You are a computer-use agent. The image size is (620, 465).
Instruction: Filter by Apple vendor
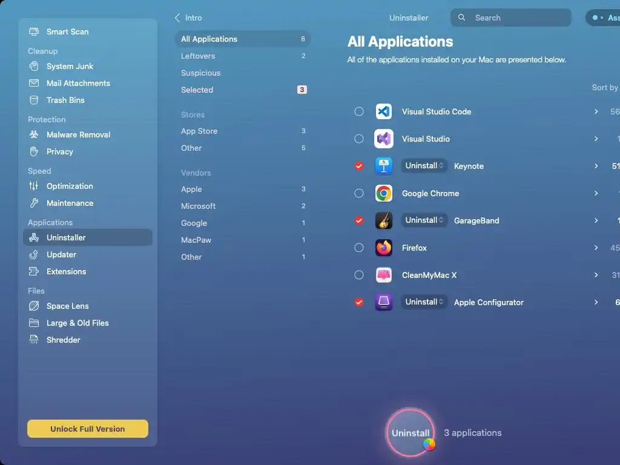242,189
